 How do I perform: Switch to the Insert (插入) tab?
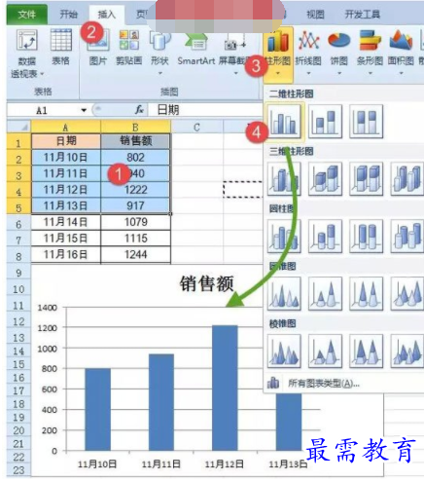pos(107,15)
